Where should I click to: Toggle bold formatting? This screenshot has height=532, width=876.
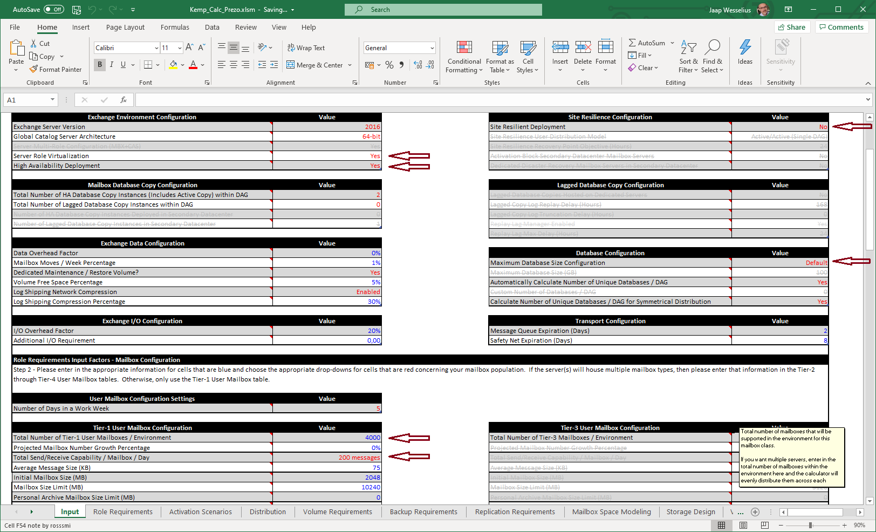(x=99, y=64)
